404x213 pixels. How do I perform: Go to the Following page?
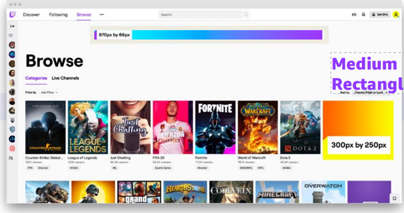tap(58, 15)
